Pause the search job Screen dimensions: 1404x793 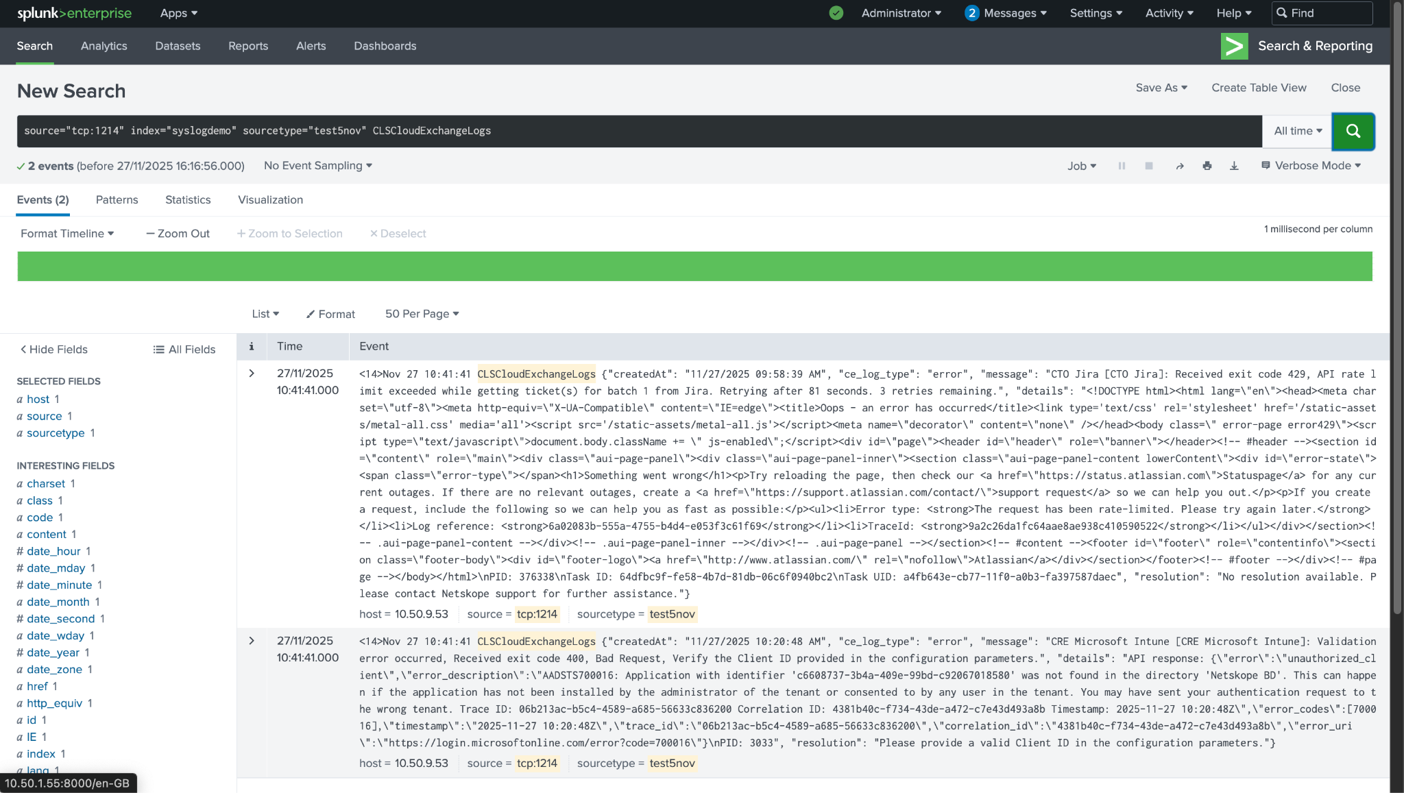(x=1122, y=166)
